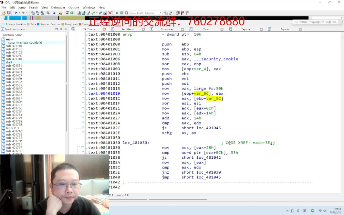
Task: Click the green circle indicator icon in the toolbar
Action: pyautogui.click(x=72, y=13)
